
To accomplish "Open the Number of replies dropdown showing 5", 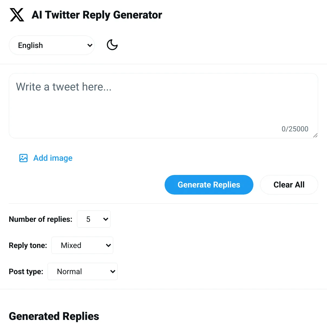I will coord(94,219).
